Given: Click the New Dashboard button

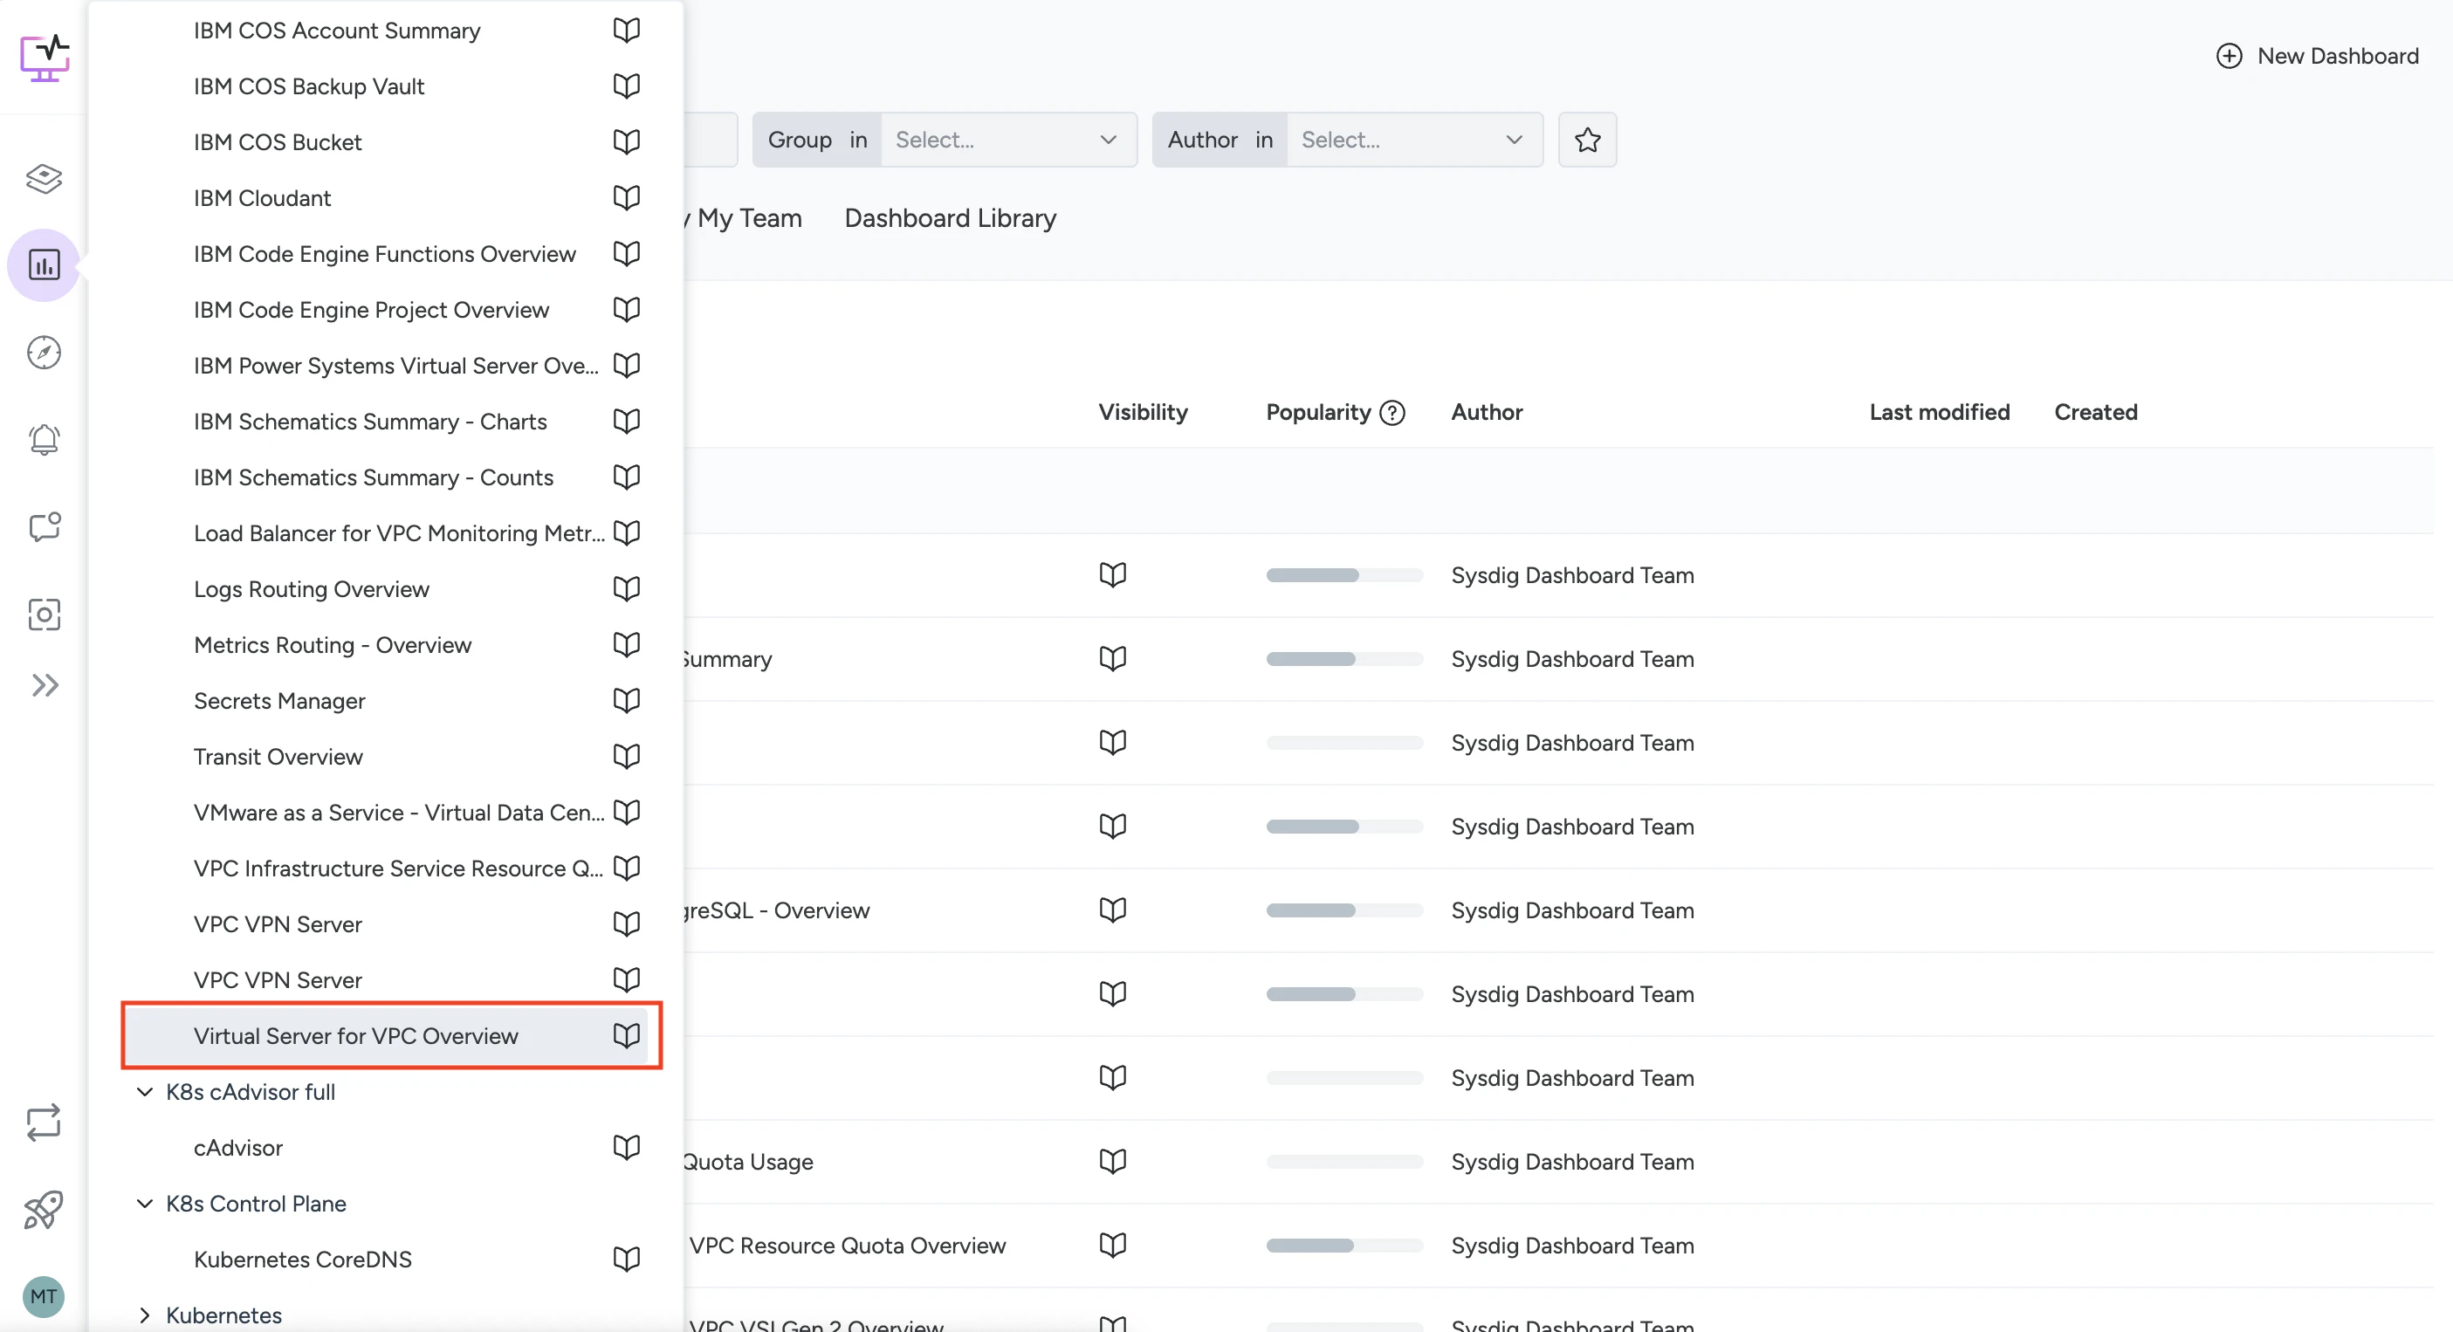Looking at the screenshot, I should point(2318,56).
